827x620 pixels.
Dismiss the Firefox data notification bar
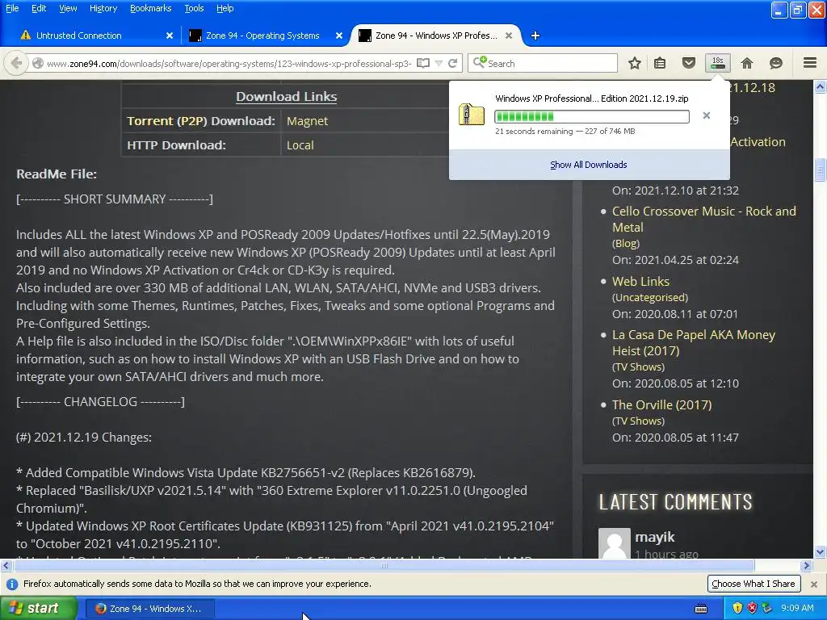[814, 584]
